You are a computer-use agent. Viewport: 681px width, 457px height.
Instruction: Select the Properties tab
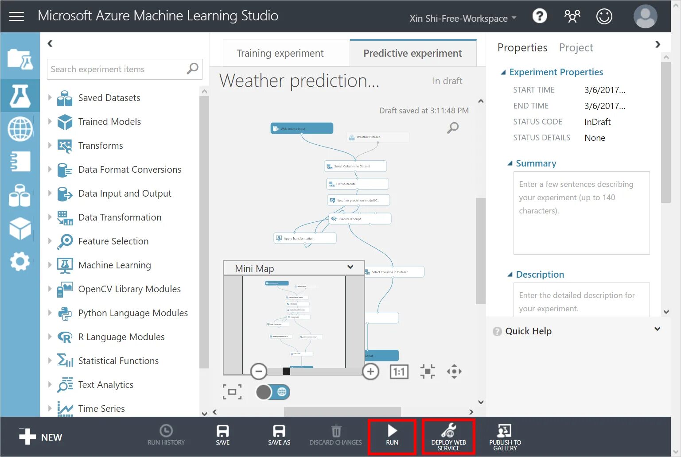(x=522, y=47)
